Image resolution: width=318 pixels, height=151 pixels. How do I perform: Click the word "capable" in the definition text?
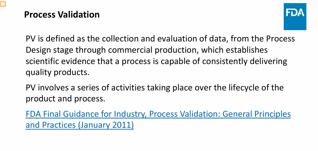pos(175,61)
